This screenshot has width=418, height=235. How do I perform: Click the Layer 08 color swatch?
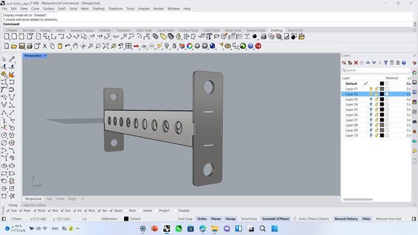[382, 125]
